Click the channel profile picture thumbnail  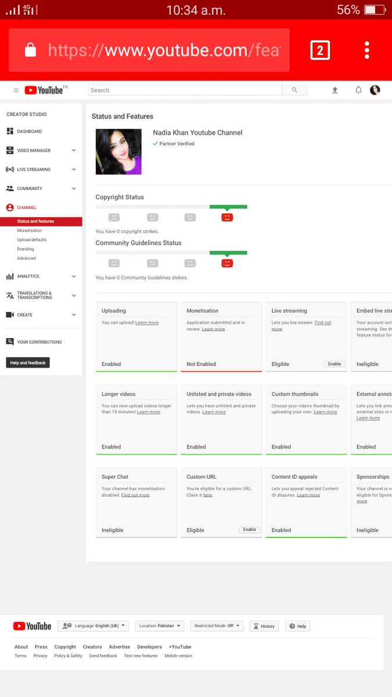click(118, 152)
